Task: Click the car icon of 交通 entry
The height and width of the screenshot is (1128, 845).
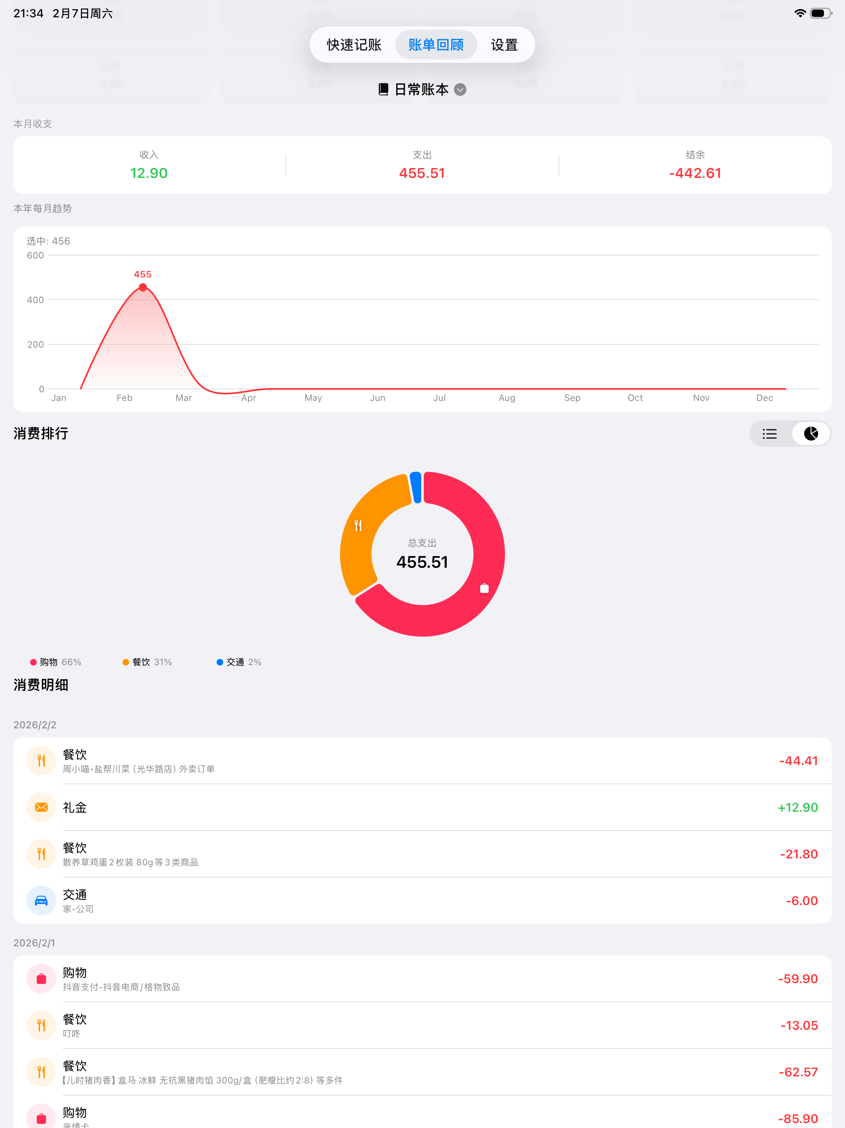Action: pos(41,901)
